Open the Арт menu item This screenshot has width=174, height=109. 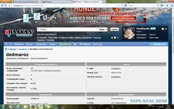(75, 44)
